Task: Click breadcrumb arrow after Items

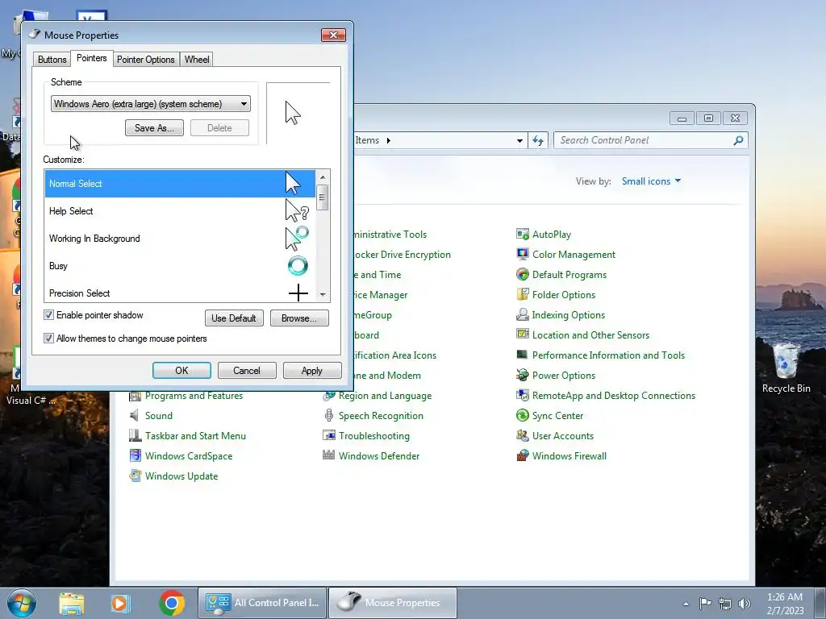Action: (x=388, y=140)
